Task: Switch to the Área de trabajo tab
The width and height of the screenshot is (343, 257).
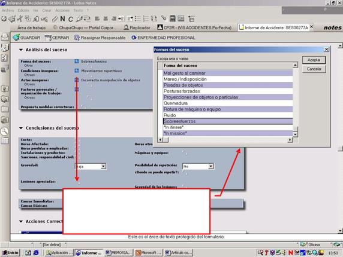Action: (x=32, y=27)
